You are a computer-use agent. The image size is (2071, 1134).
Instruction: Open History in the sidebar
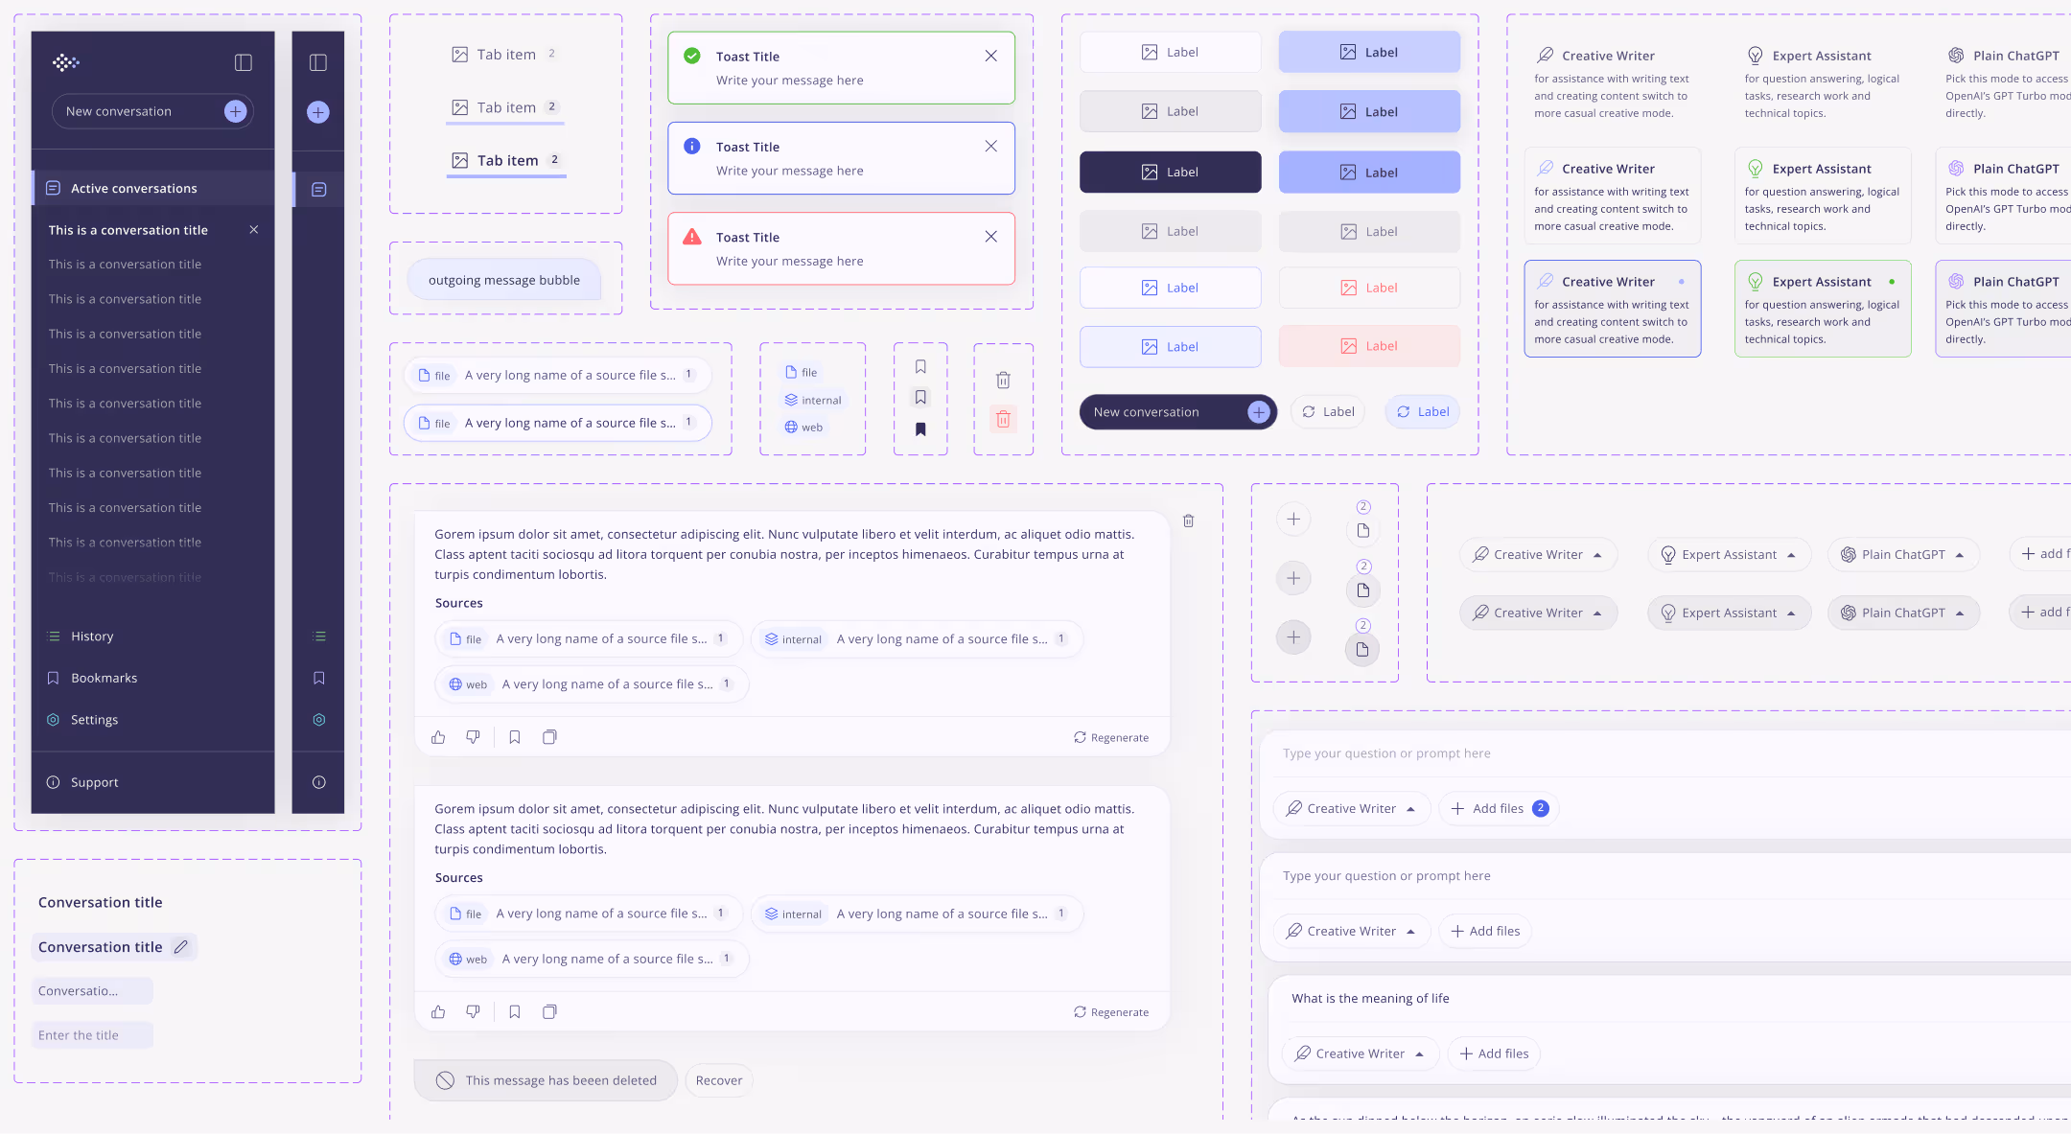[92, 636]
